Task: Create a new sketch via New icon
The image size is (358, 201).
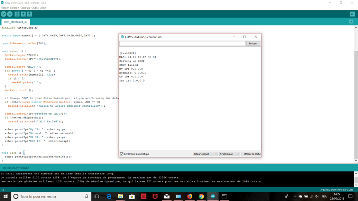Action: click(18, 14)
